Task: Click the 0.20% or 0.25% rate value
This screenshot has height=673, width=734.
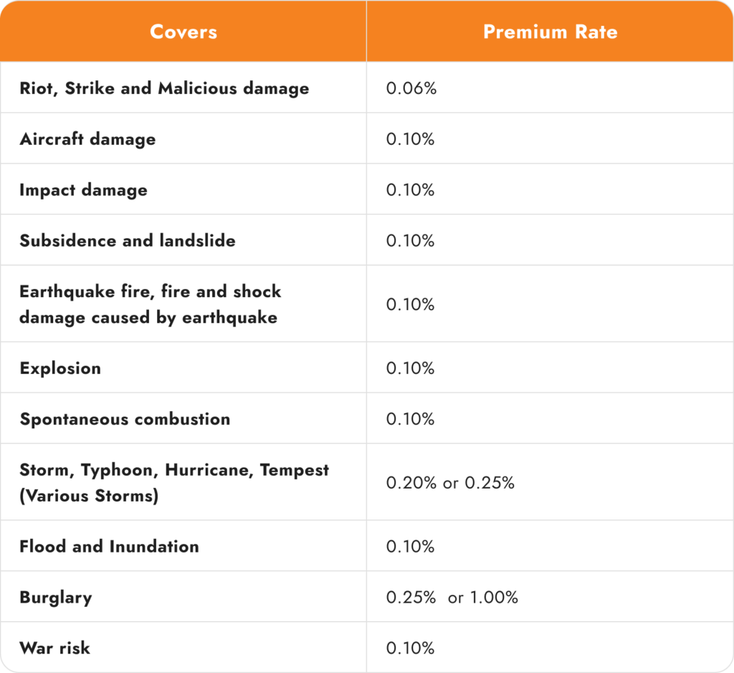Action: [450, 483]
